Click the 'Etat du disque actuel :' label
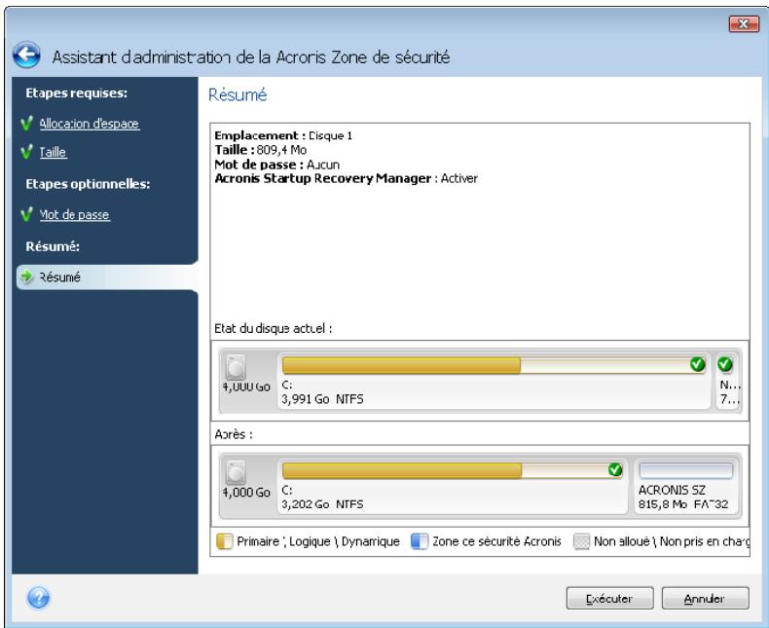The height and width of the screenshot is (628, 769). point(274,328)
